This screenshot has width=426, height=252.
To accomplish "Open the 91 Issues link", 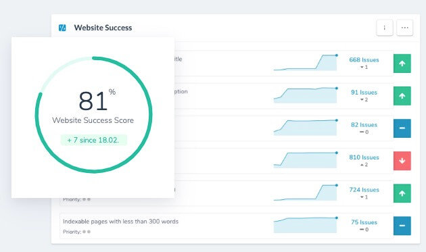I will coord(364,93).
